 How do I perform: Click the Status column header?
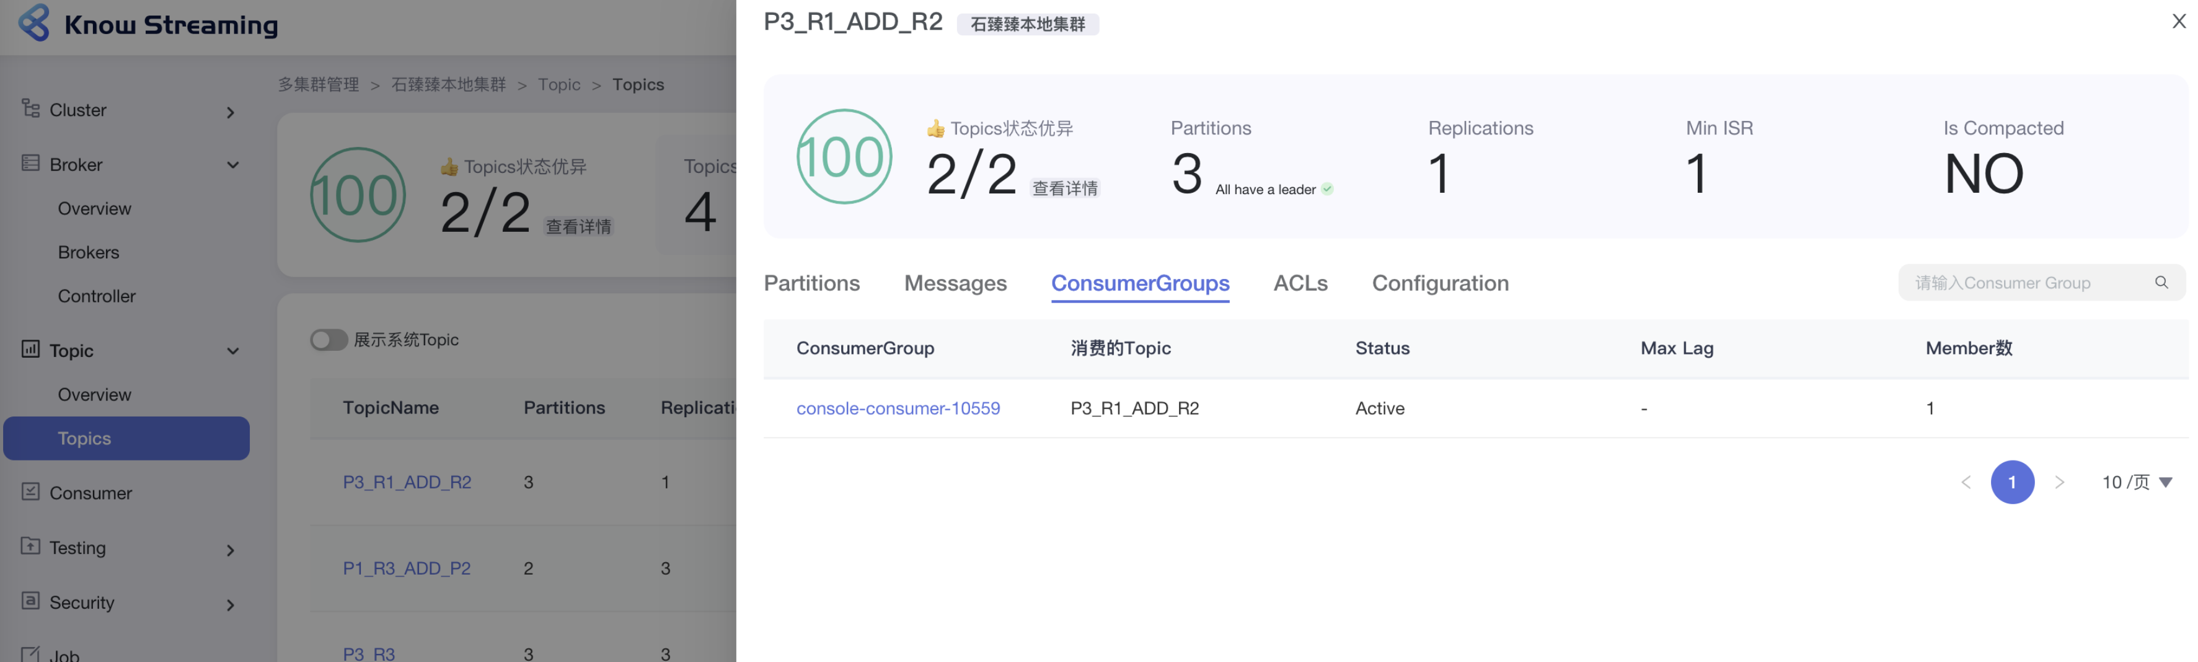[1382, 348]
